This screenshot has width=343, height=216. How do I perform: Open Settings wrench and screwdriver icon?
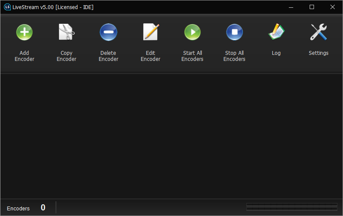318,32
